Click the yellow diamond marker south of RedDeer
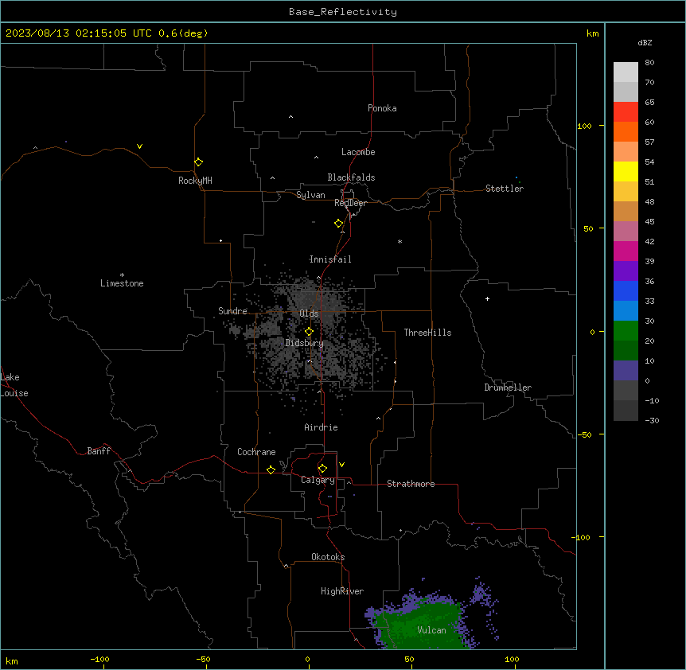This screenshot has width=686, height=670. [338, 224]
